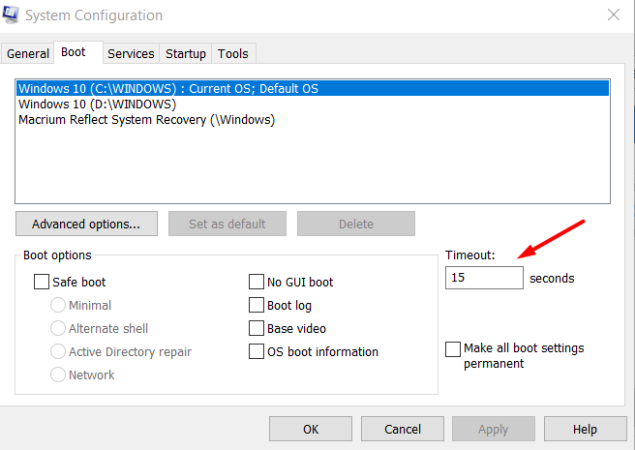Open Help for System Configuration

586,429
